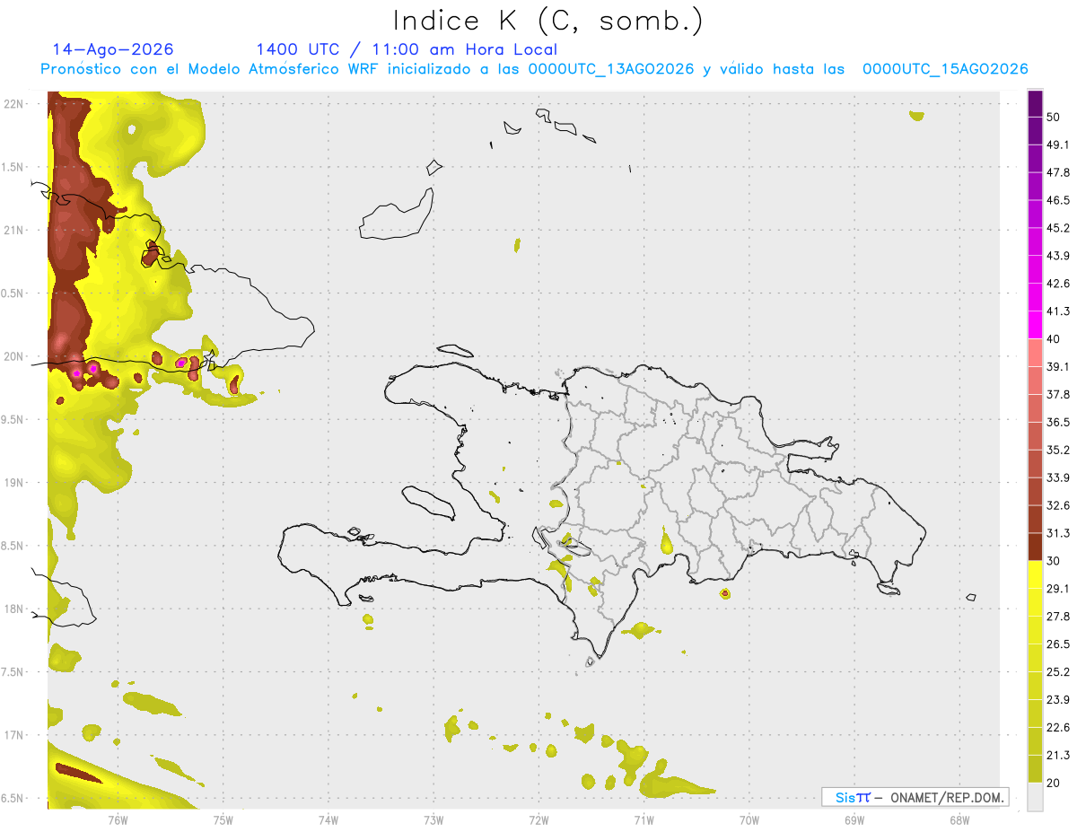Click "1400 UTC / 11:00 am Hora Local"
The image size is (1077, 832).
coord(407,49)
